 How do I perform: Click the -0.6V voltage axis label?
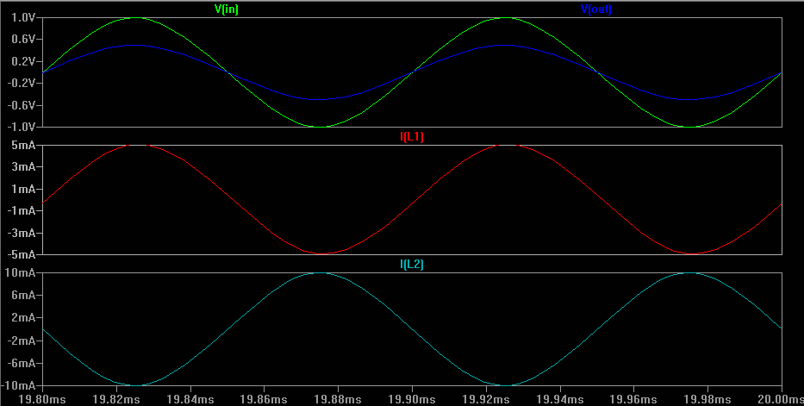[21, 105]
